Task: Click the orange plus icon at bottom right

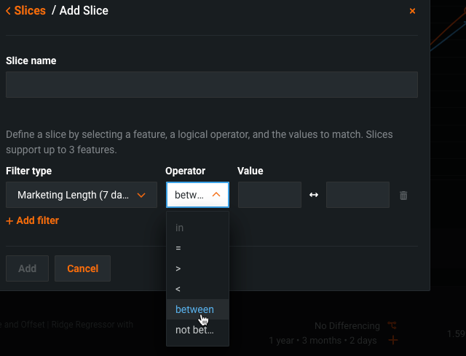Action: click(393, 340)
